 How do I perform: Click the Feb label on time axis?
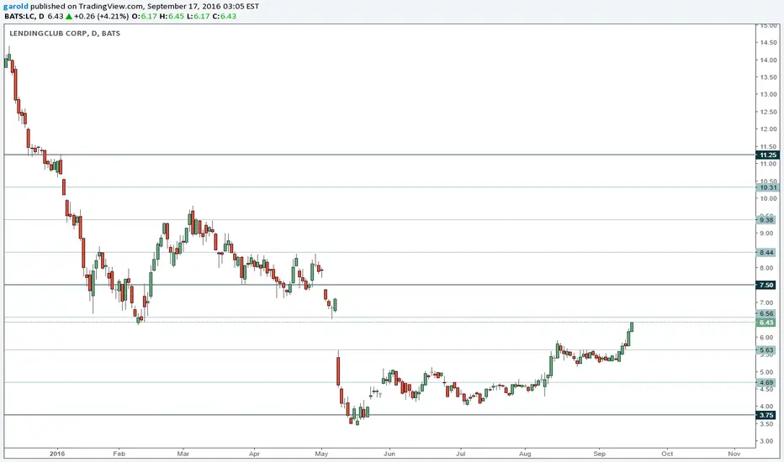tap(119, 454)
